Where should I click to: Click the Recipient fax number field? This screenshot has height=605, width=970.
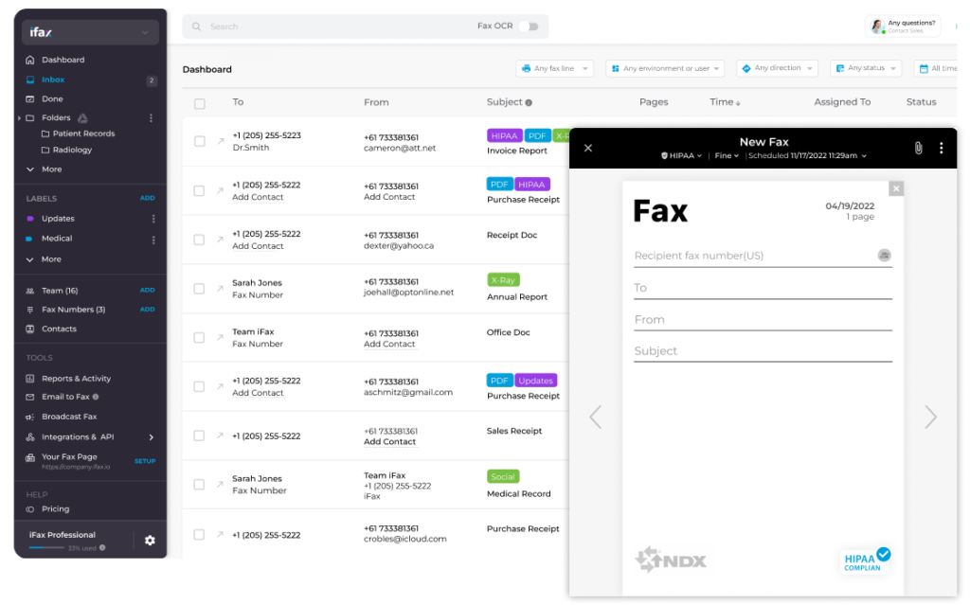tap(748, 256)
